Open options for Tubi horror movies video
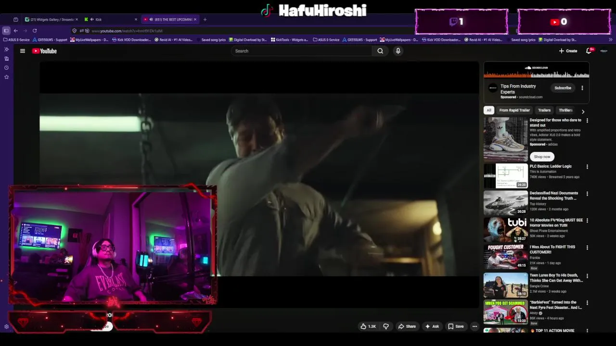This screenshot has height=346, width=616. [x=587, y=221]
